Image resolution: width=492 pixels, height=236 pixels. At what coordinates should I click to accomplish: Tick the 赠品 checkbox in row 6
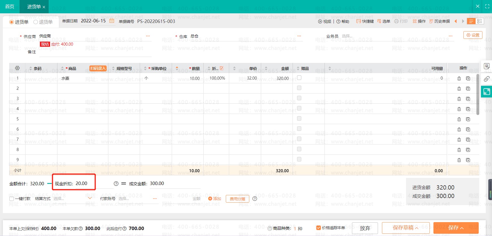(x=299, y=129)
